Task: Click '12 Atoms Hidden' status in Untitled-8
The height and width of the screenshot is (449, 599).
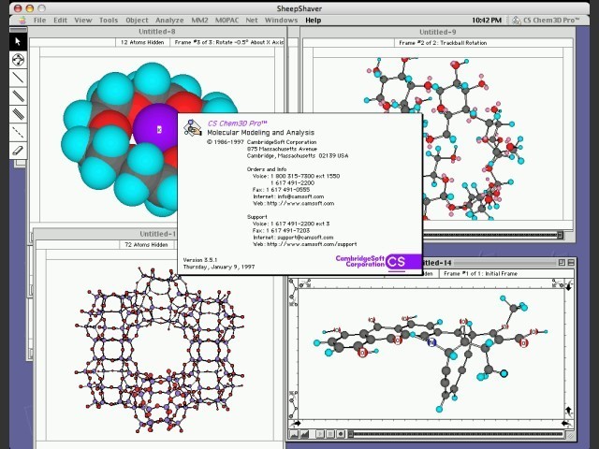Action: pos(142,42)
